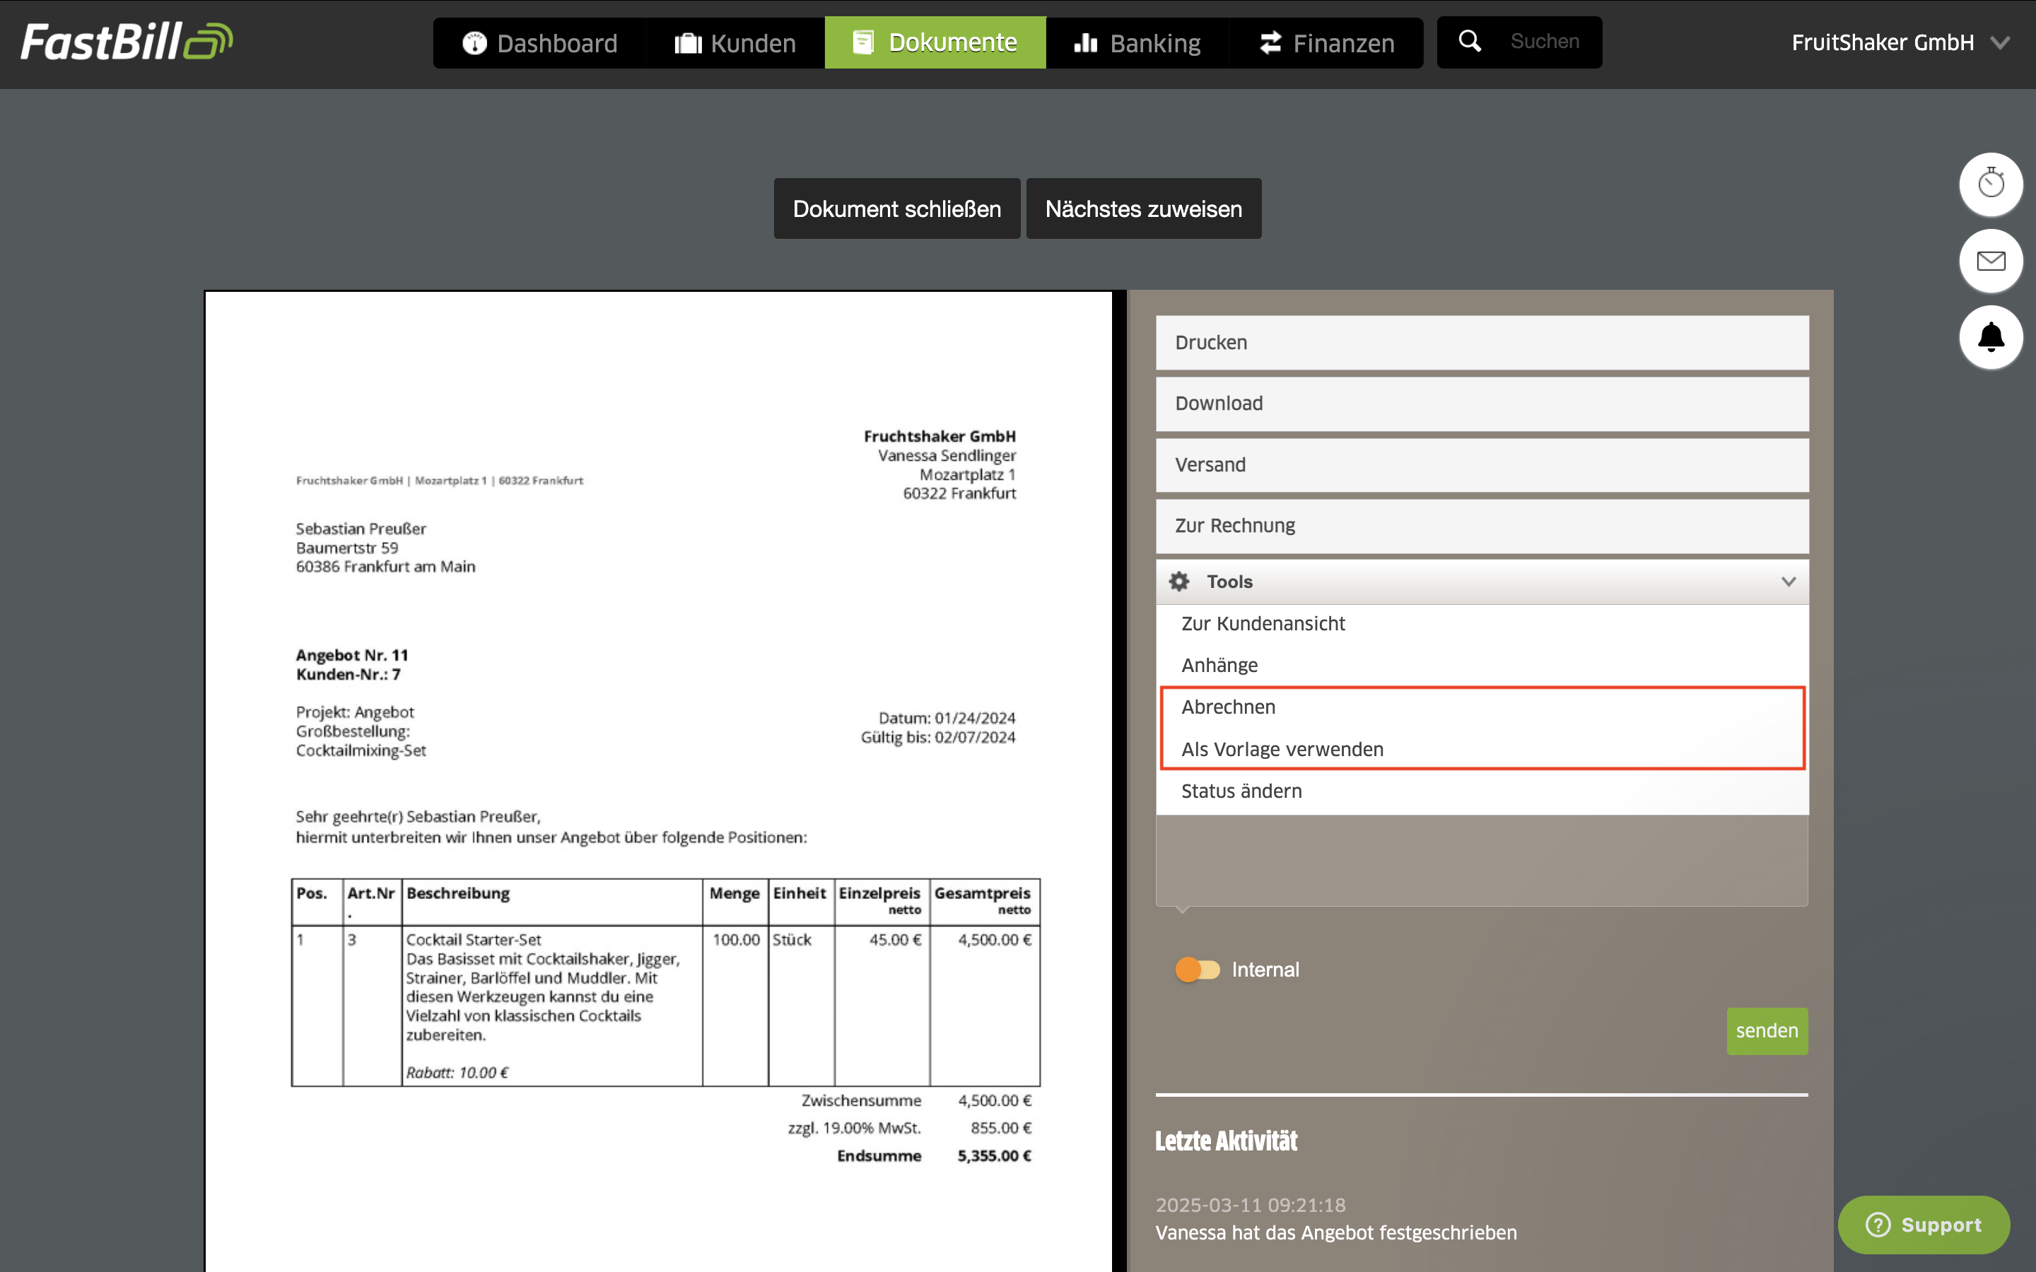The width and height of the screenshot is (2036, 1272).
Task: Click Dokument schließen button
Action: click(897, 208)
